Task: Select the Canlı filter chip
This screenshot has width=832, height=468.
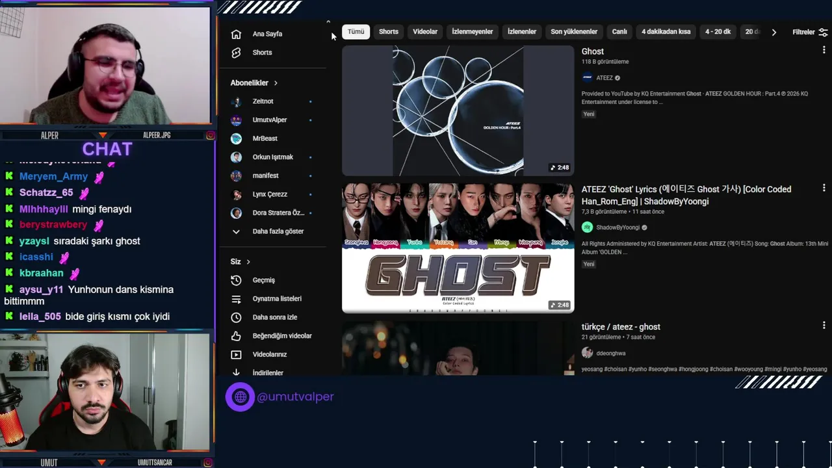Action: 619,32
